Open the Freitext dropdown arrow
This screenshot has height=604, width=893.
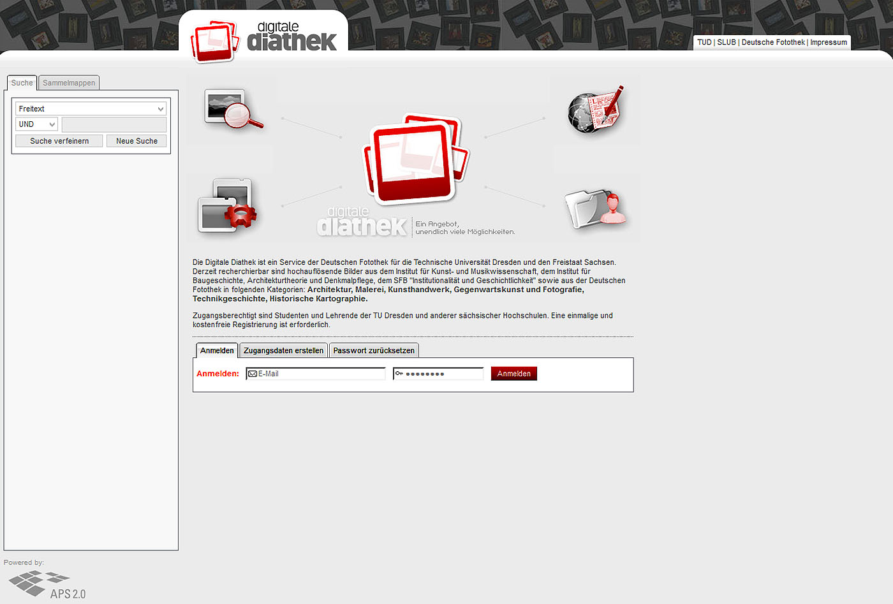coord(160,108)
